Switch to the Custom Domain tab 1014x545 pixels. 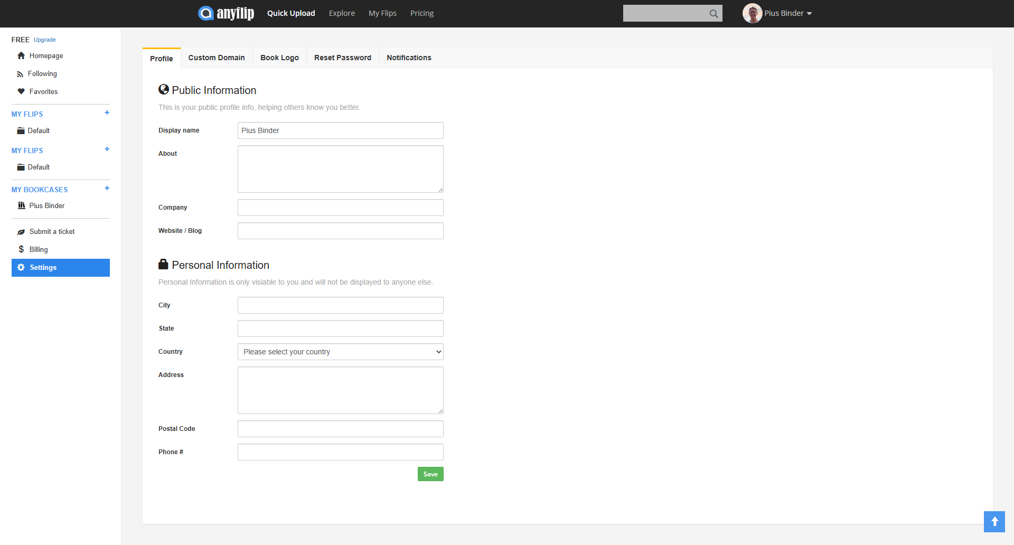(217, 58)
